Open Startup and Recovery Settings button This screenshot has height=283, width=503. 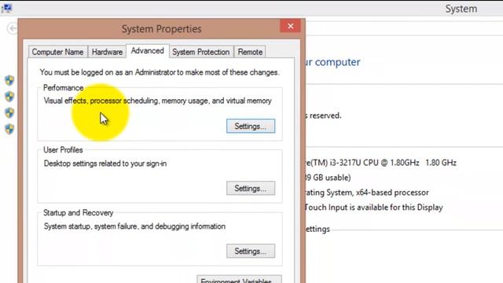(x=251, y=251)
